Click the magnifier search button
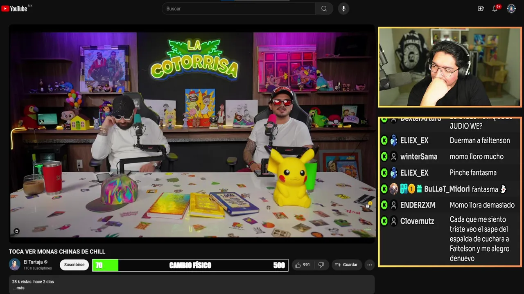Image resolution: width=524 pixels, height=294 pixels. pos(324,9)
